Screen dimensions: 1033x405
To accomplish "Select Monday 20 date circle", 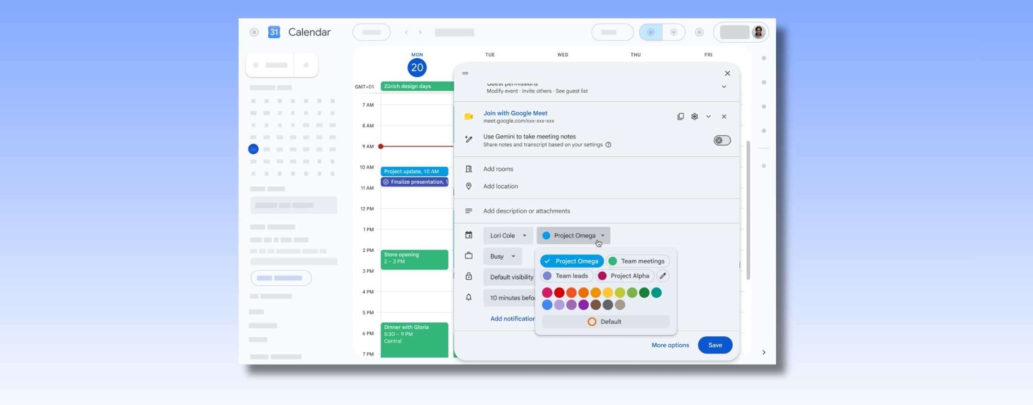I will pos(417,68).
